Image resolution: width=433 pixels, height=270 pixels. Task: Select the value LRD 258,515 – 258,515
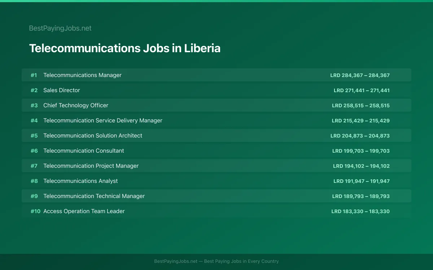pos(361,105)
